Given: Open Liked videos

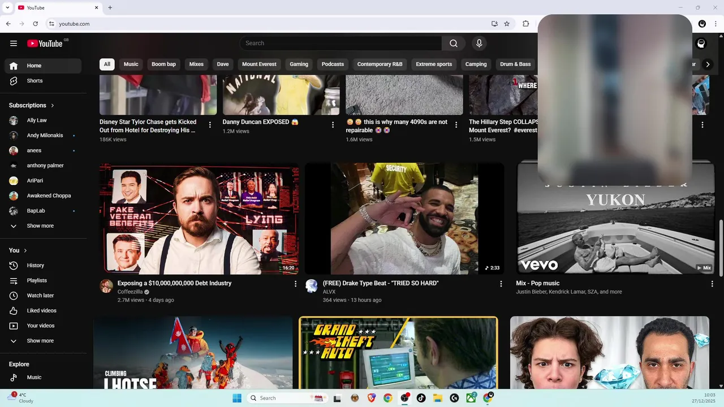Looking at the screenshot, I should (x=43, y=310).
